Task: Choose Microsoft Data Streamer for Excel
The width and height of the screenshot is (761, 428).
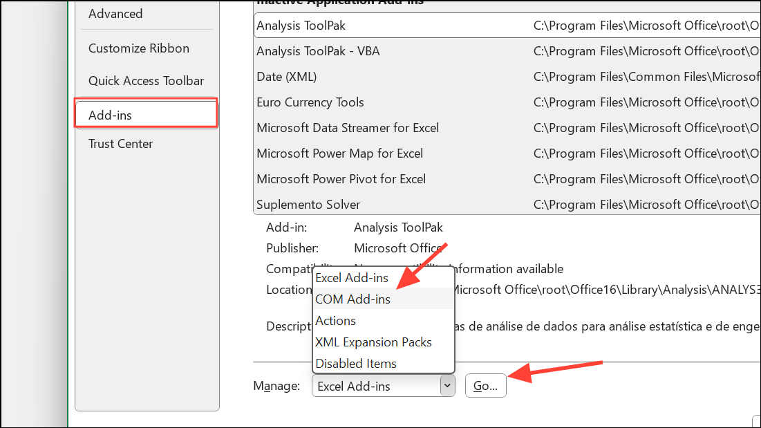Action: (x=346, y=127)
